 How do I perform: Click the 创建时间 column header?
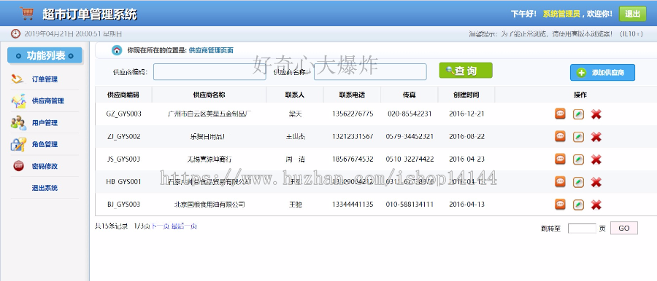click(x=466, y=95)
